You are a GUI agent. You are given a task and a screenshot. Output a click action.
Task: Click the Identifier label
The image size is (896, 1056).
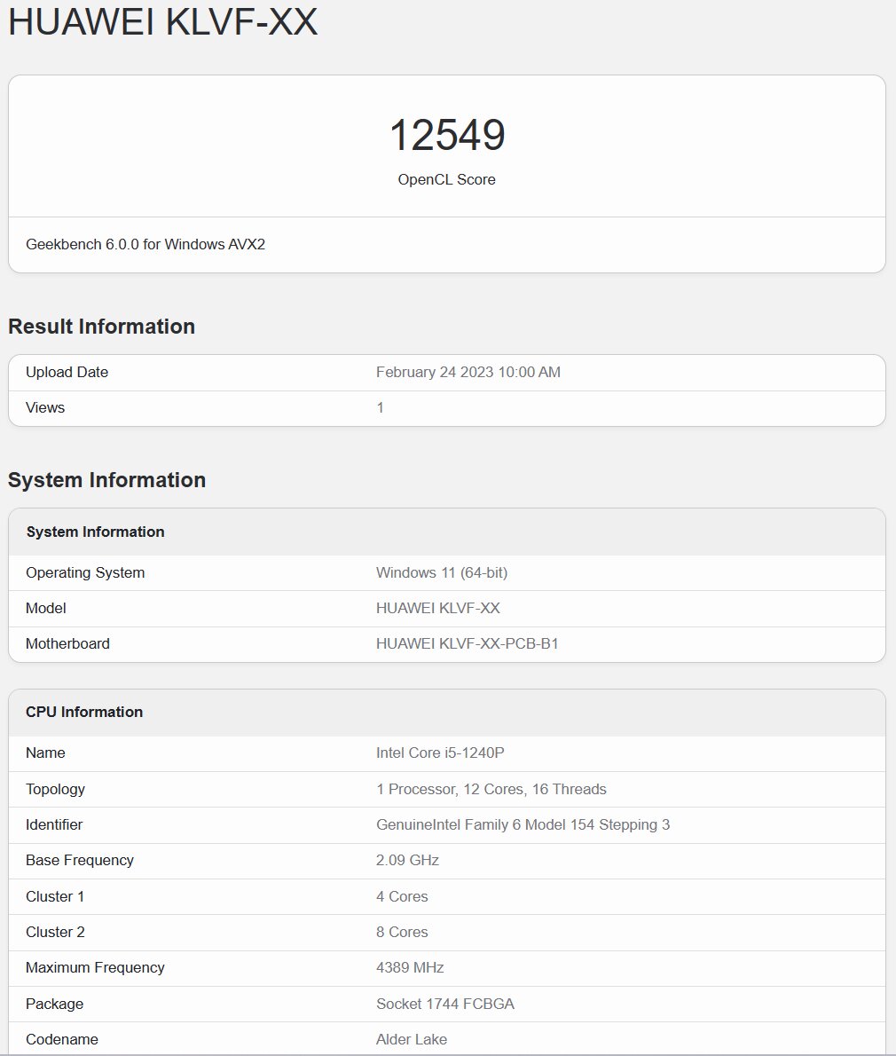coord(54,825)
